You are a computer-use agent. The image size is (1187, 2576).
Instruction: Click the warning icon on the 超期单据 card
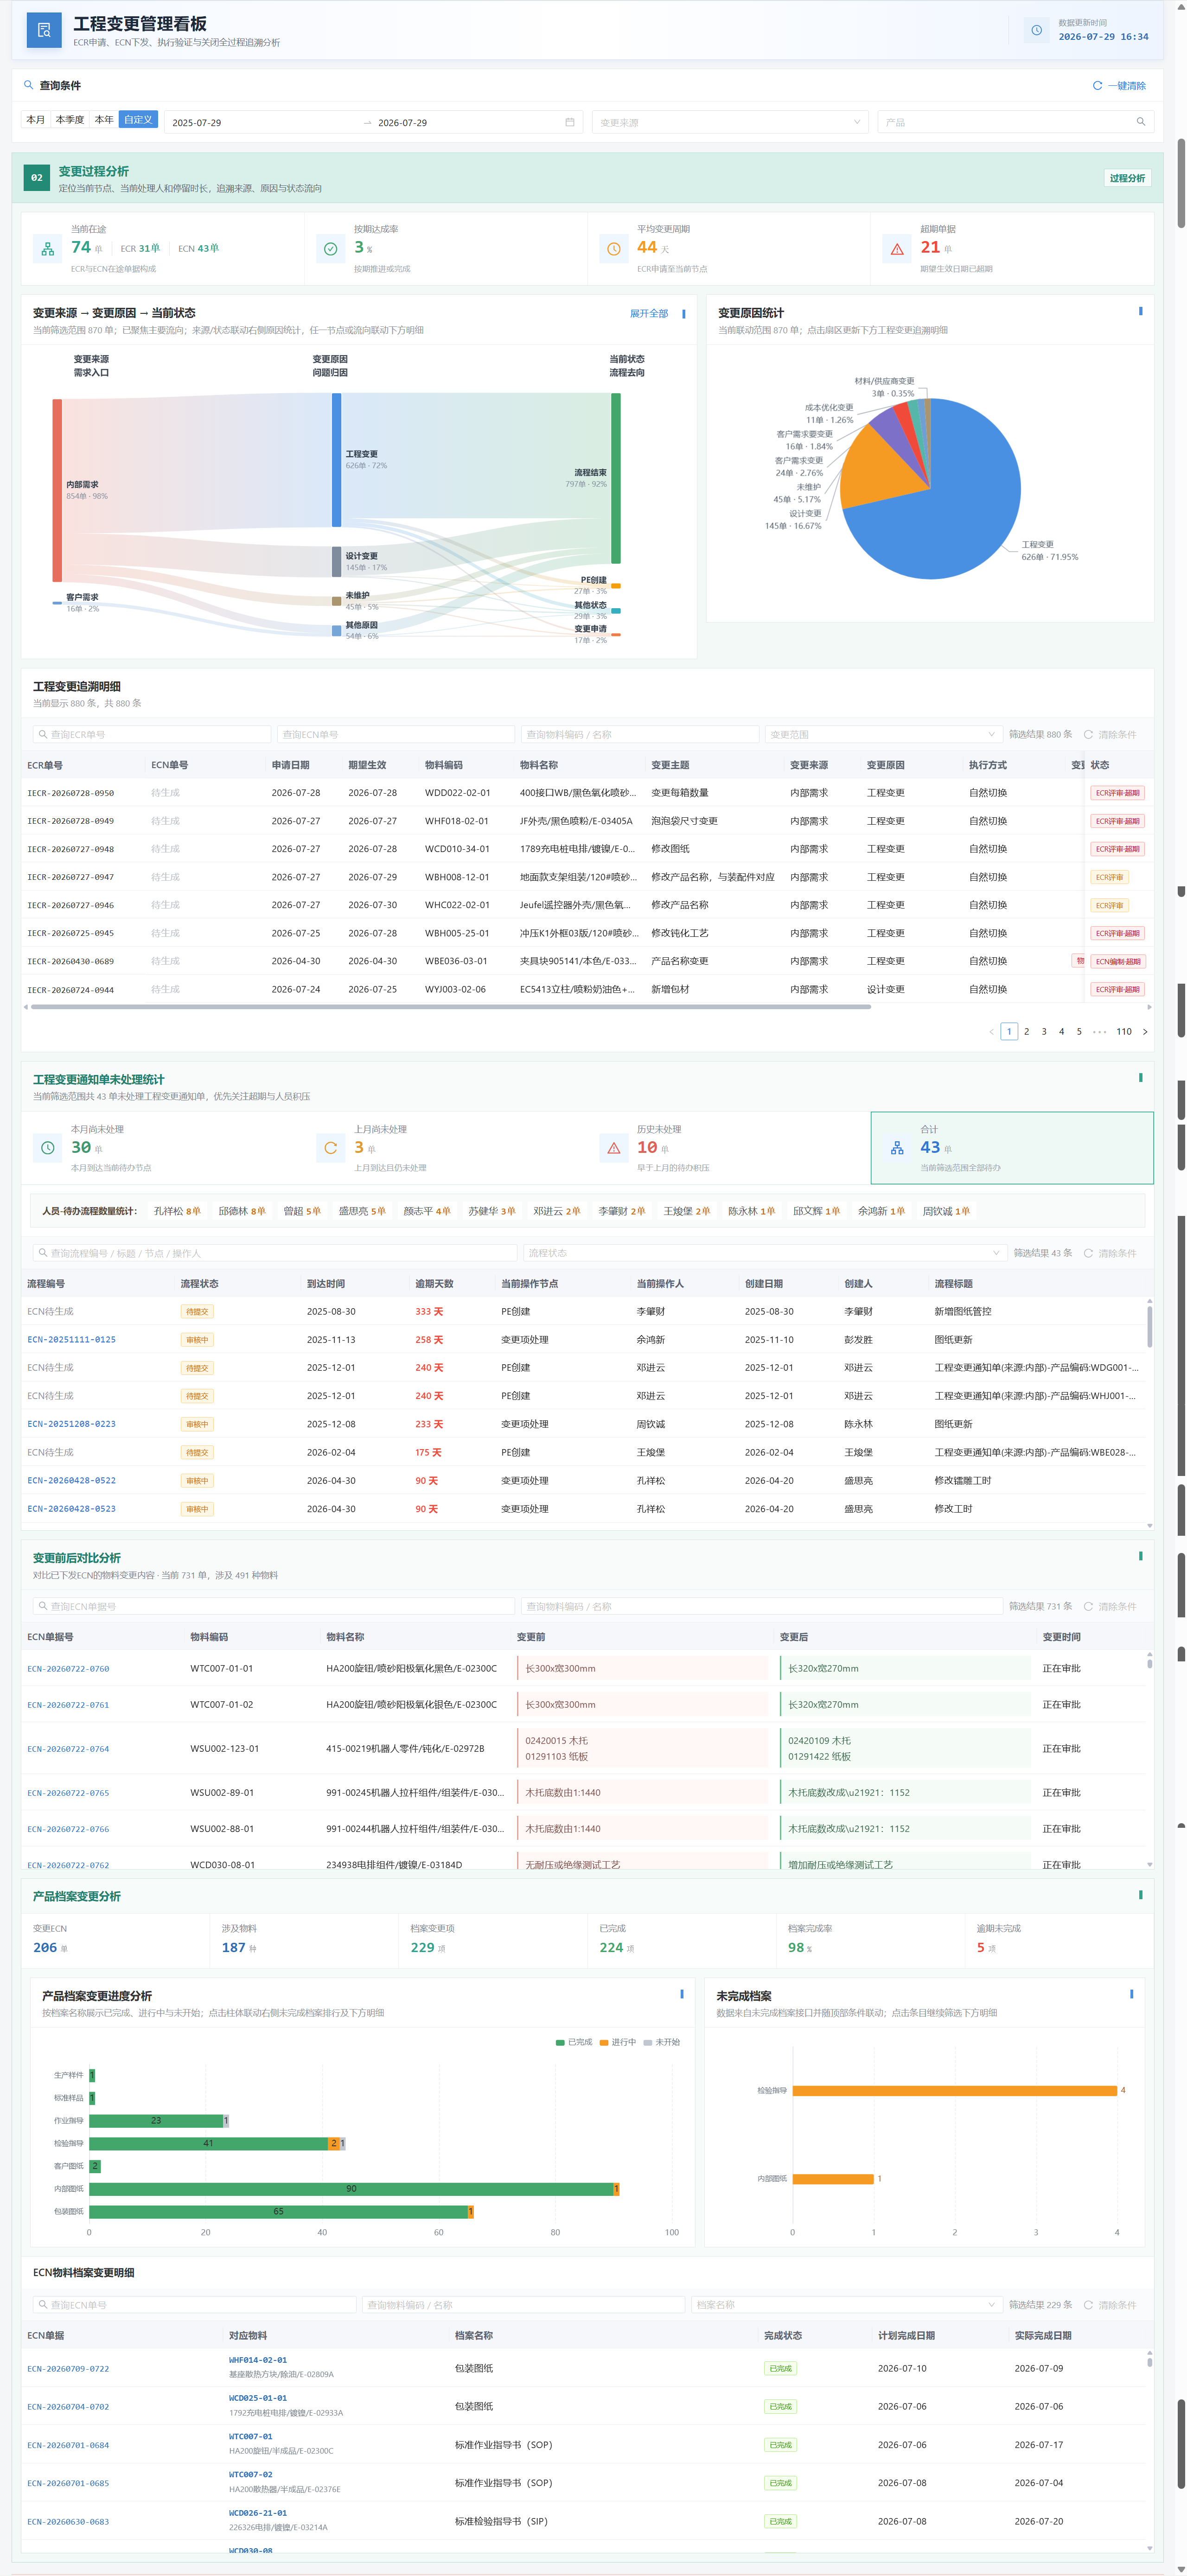897,249
